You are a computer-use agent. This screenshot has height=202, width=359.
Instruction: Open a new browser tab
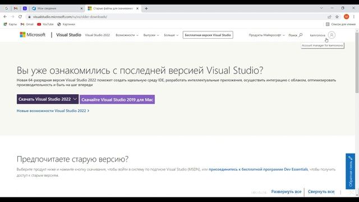coord(146,8)
